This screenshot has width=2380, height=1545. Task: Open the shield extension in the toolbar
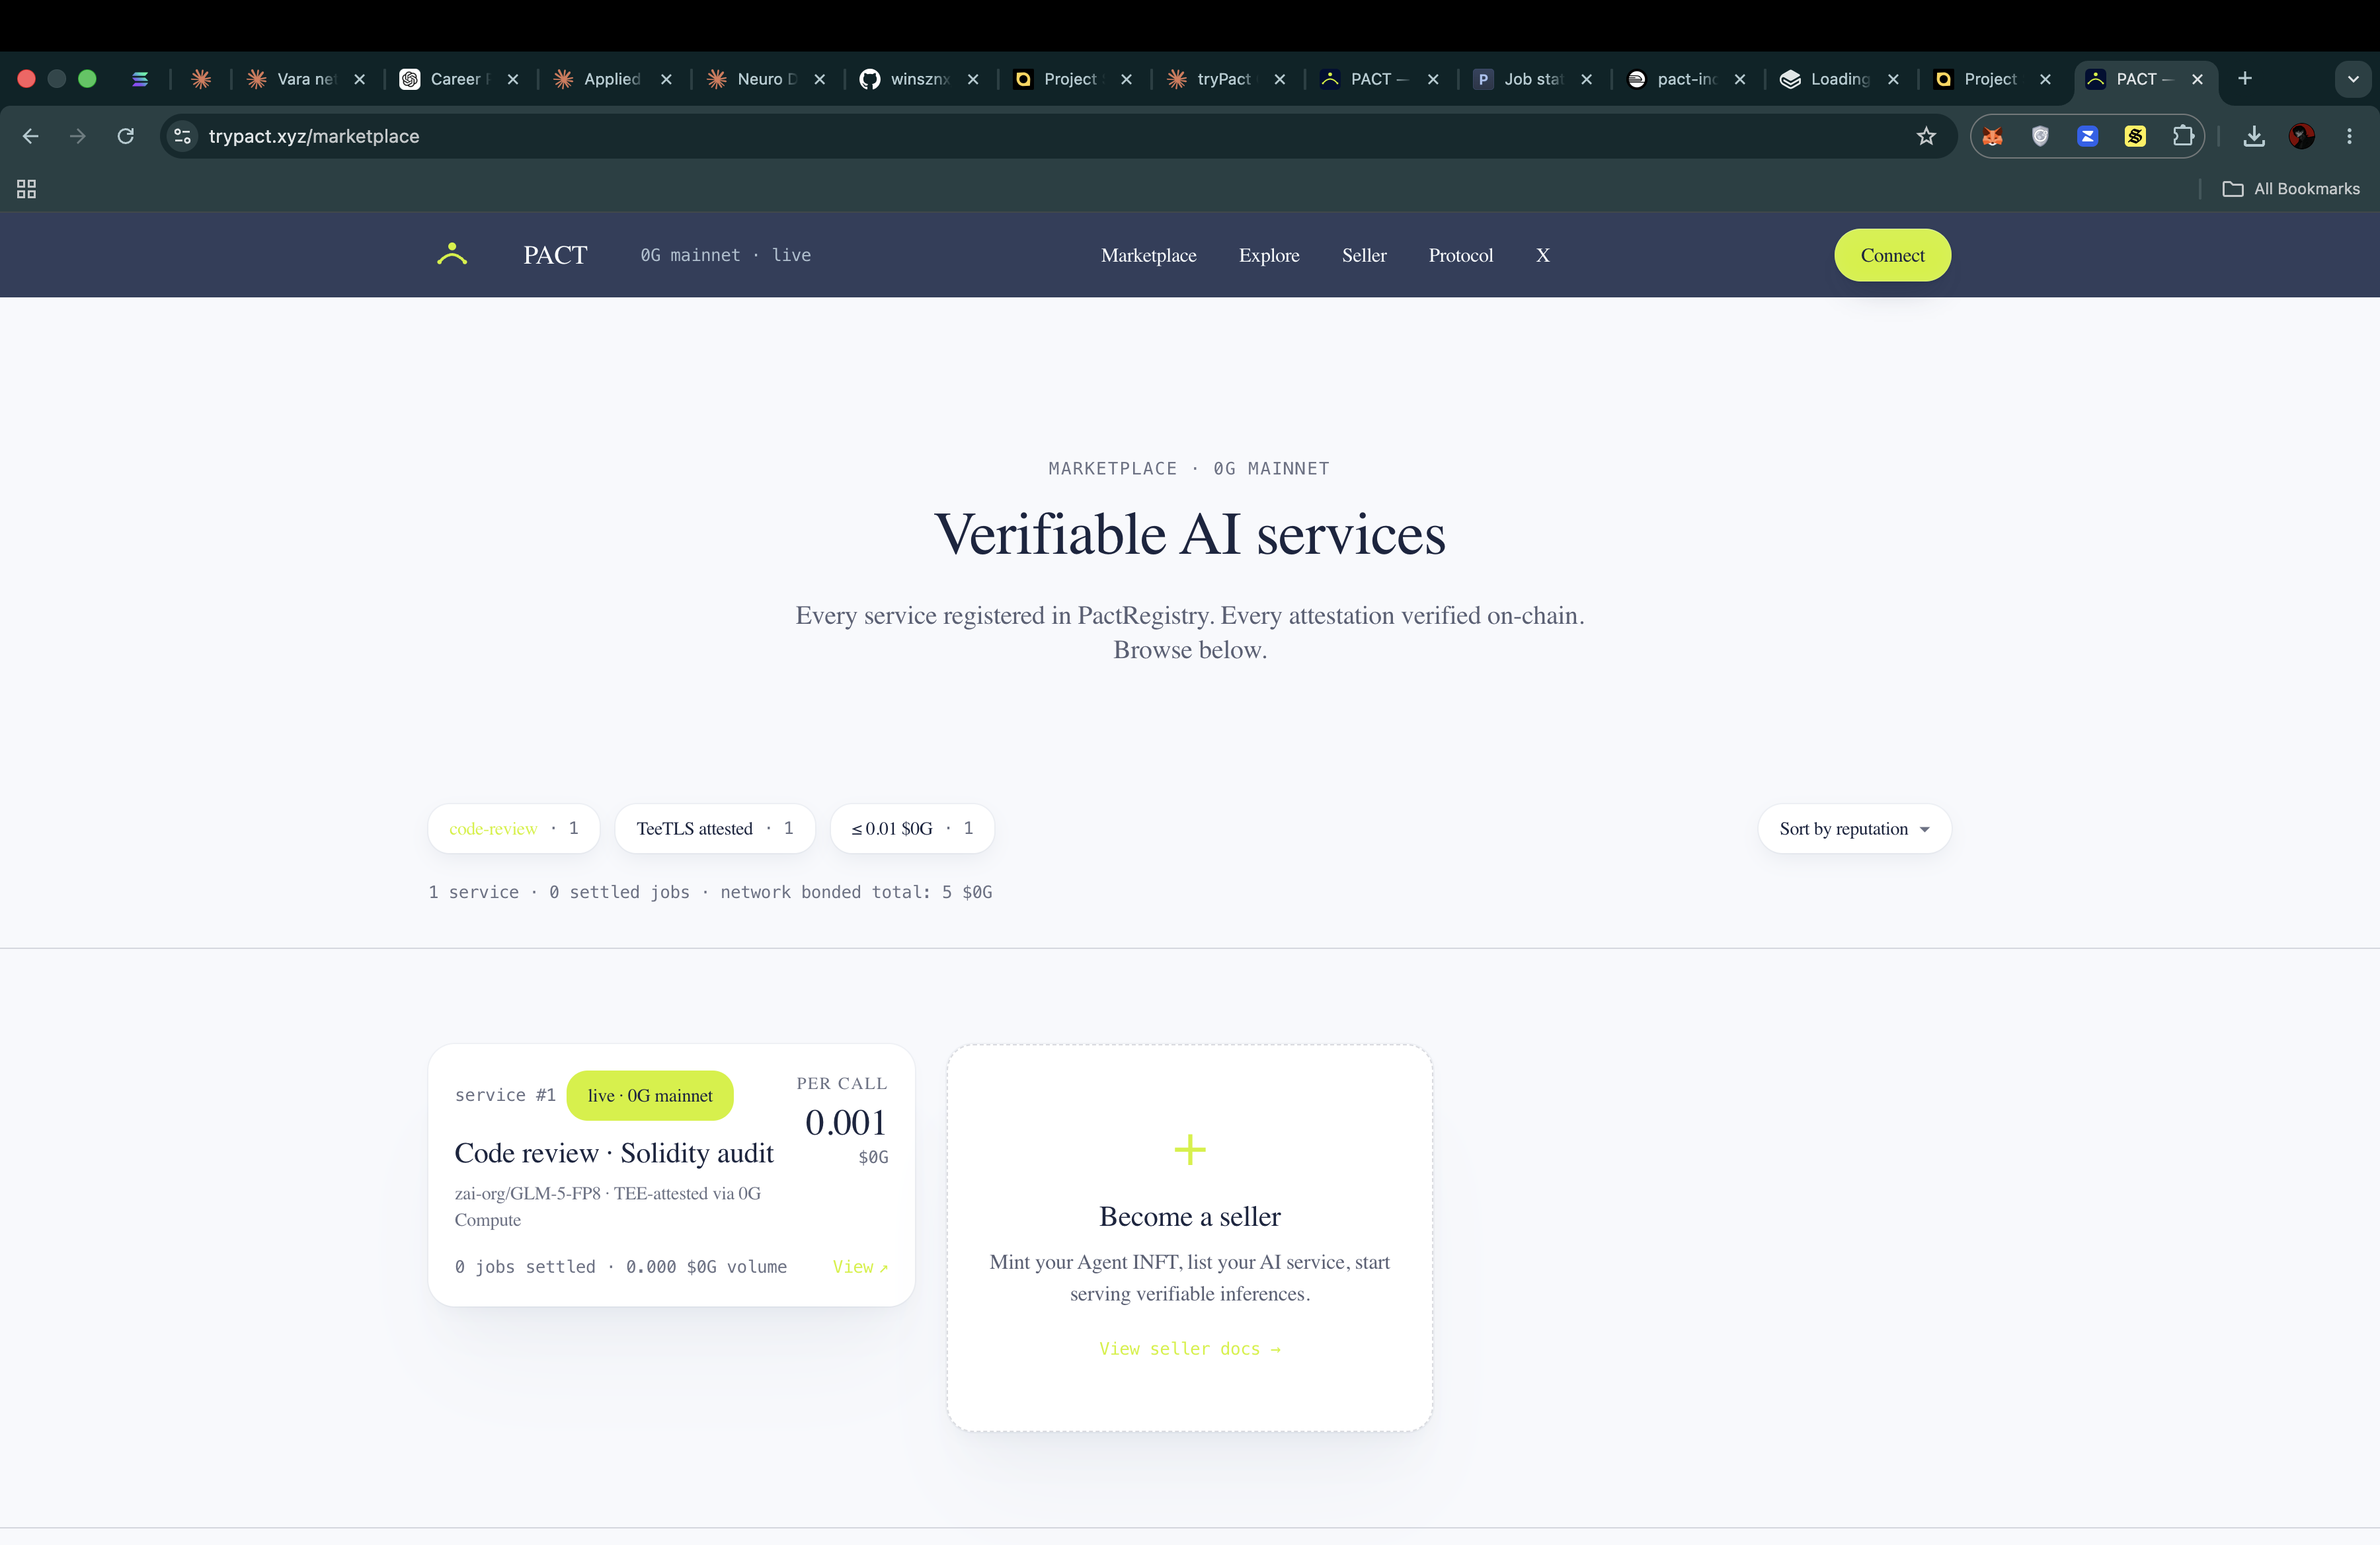point(2040,136)
